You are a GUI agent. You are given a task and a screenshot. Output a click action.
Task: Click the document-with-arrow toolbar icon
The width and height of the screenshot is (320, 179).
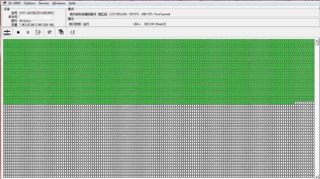tap(38, 32)
